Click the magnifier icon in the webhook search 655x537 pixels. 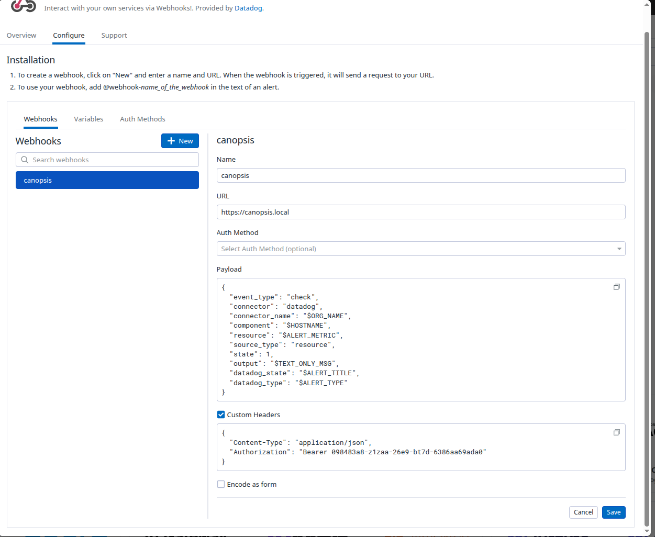pyautogui.click(x=25, y=160)
